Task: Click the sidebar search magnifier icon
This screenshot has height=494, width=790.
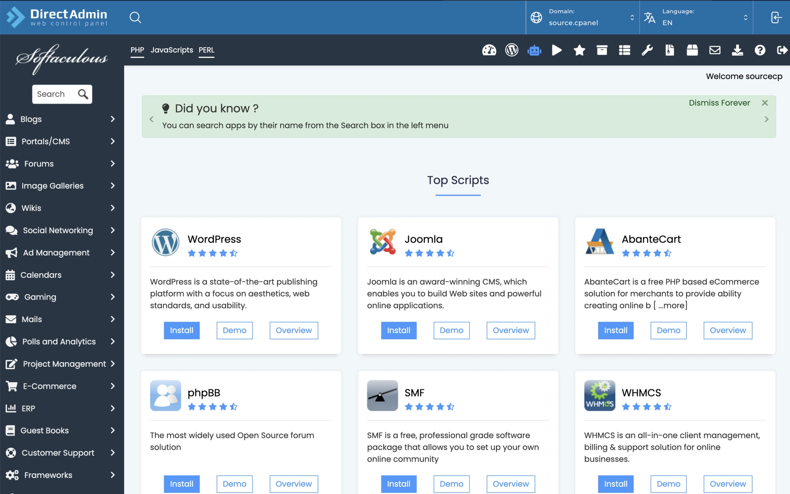Action: pyautogui.click(x=83, y=94)
